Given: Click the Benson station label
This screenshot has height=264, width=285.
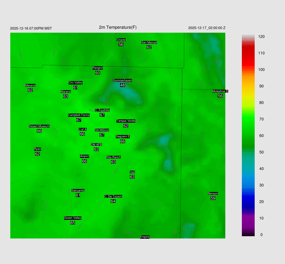Looking at the screenshot, I should coord(213,194).
